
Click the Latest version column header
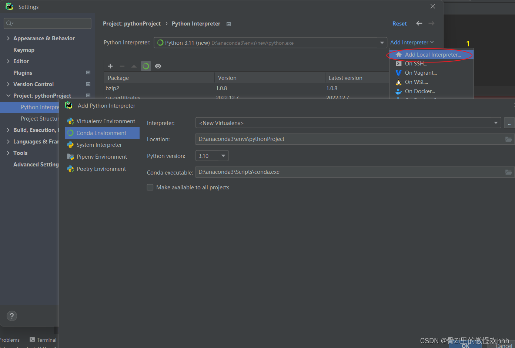point(357,78)
